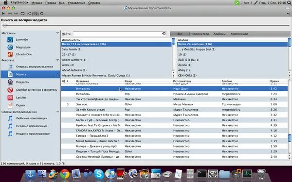The height and width of the screenshot is (182, 292).
Task: Click the circular visualization toolbar icon
Action: (x=42, y=14)
